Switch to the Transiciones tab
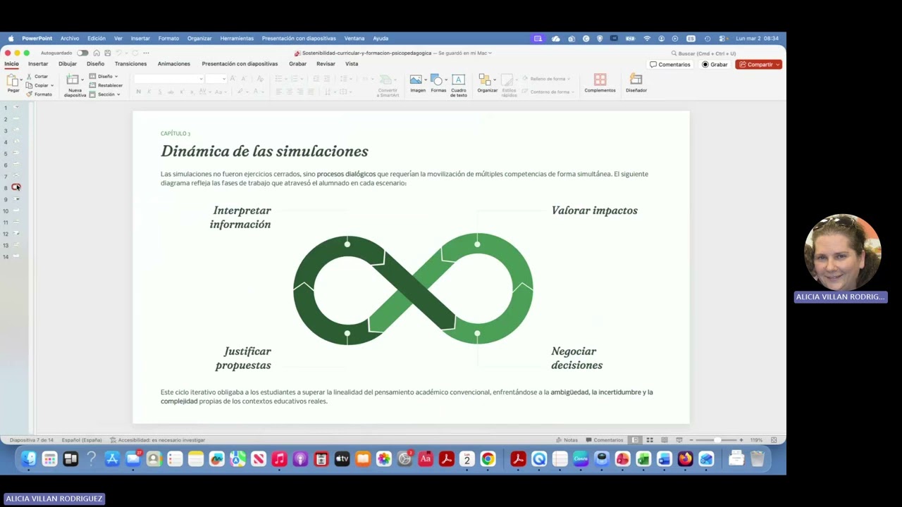The height and width of the screenshot is (507, 902). [130, 63]
